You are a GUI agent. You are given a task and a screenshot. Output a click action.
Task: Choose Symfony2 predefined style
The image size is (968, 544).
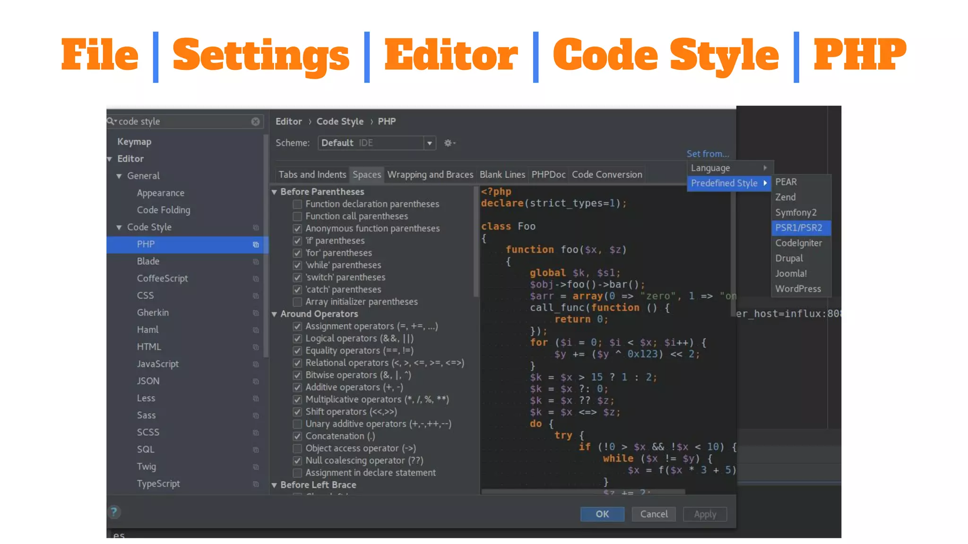[801, 212]
